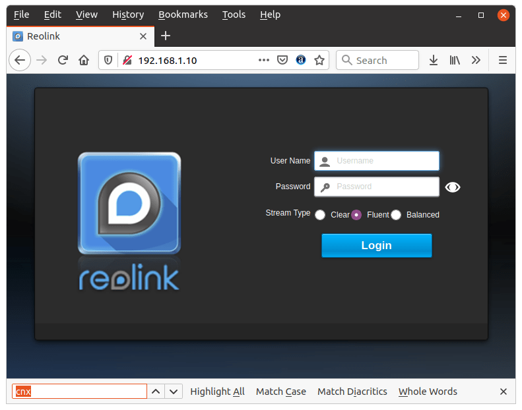Image resolution: width=522 pixels, height=410 pixels.
Task: Open the Firefox hamburger menu
Action: tap(503, 60)
